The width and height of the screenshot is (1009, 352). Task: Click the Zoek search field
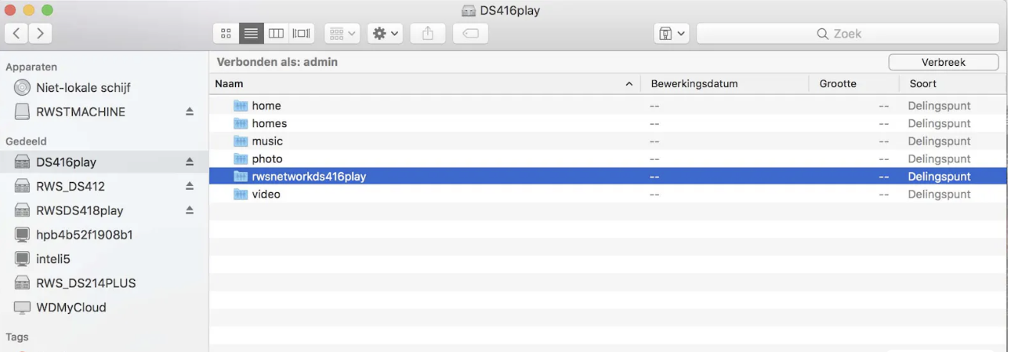pyautogui.click(x=847, y=34)
